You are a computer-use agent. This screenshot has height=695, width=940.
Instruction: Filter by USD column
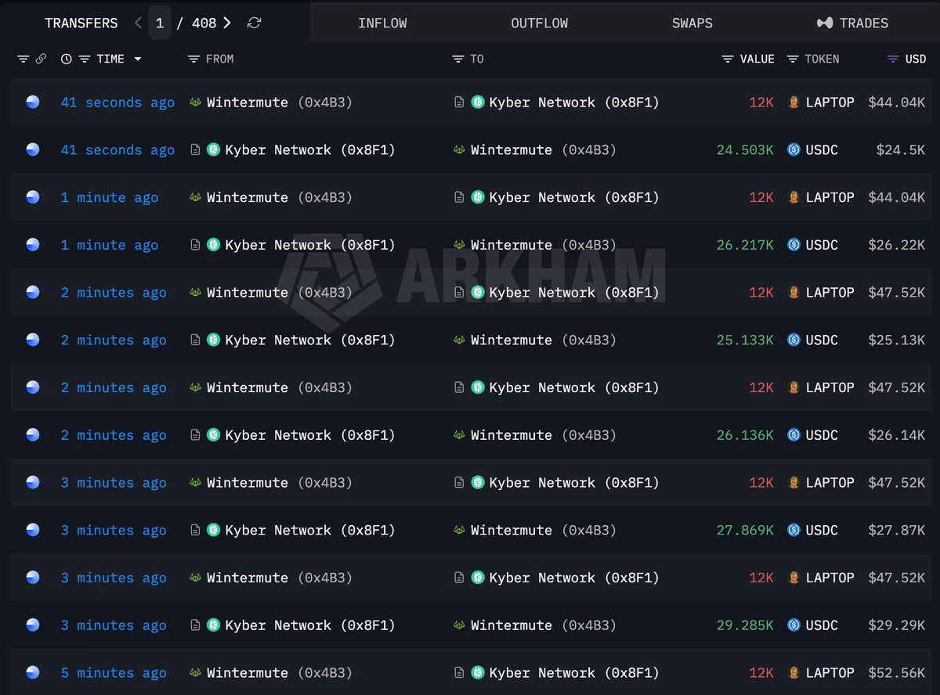(x=893, y=59)
